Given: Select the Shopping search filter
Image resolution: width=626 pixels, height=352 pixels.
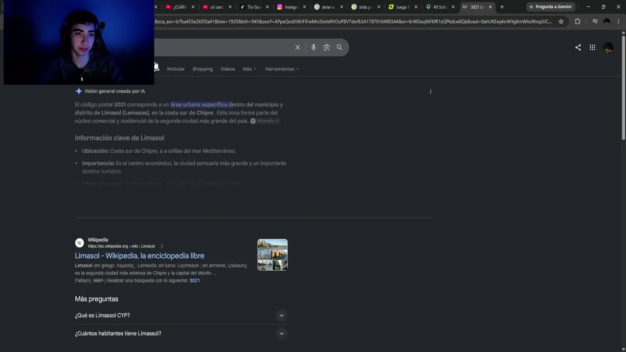Looking at the screenshot, I should click(202, 69).
